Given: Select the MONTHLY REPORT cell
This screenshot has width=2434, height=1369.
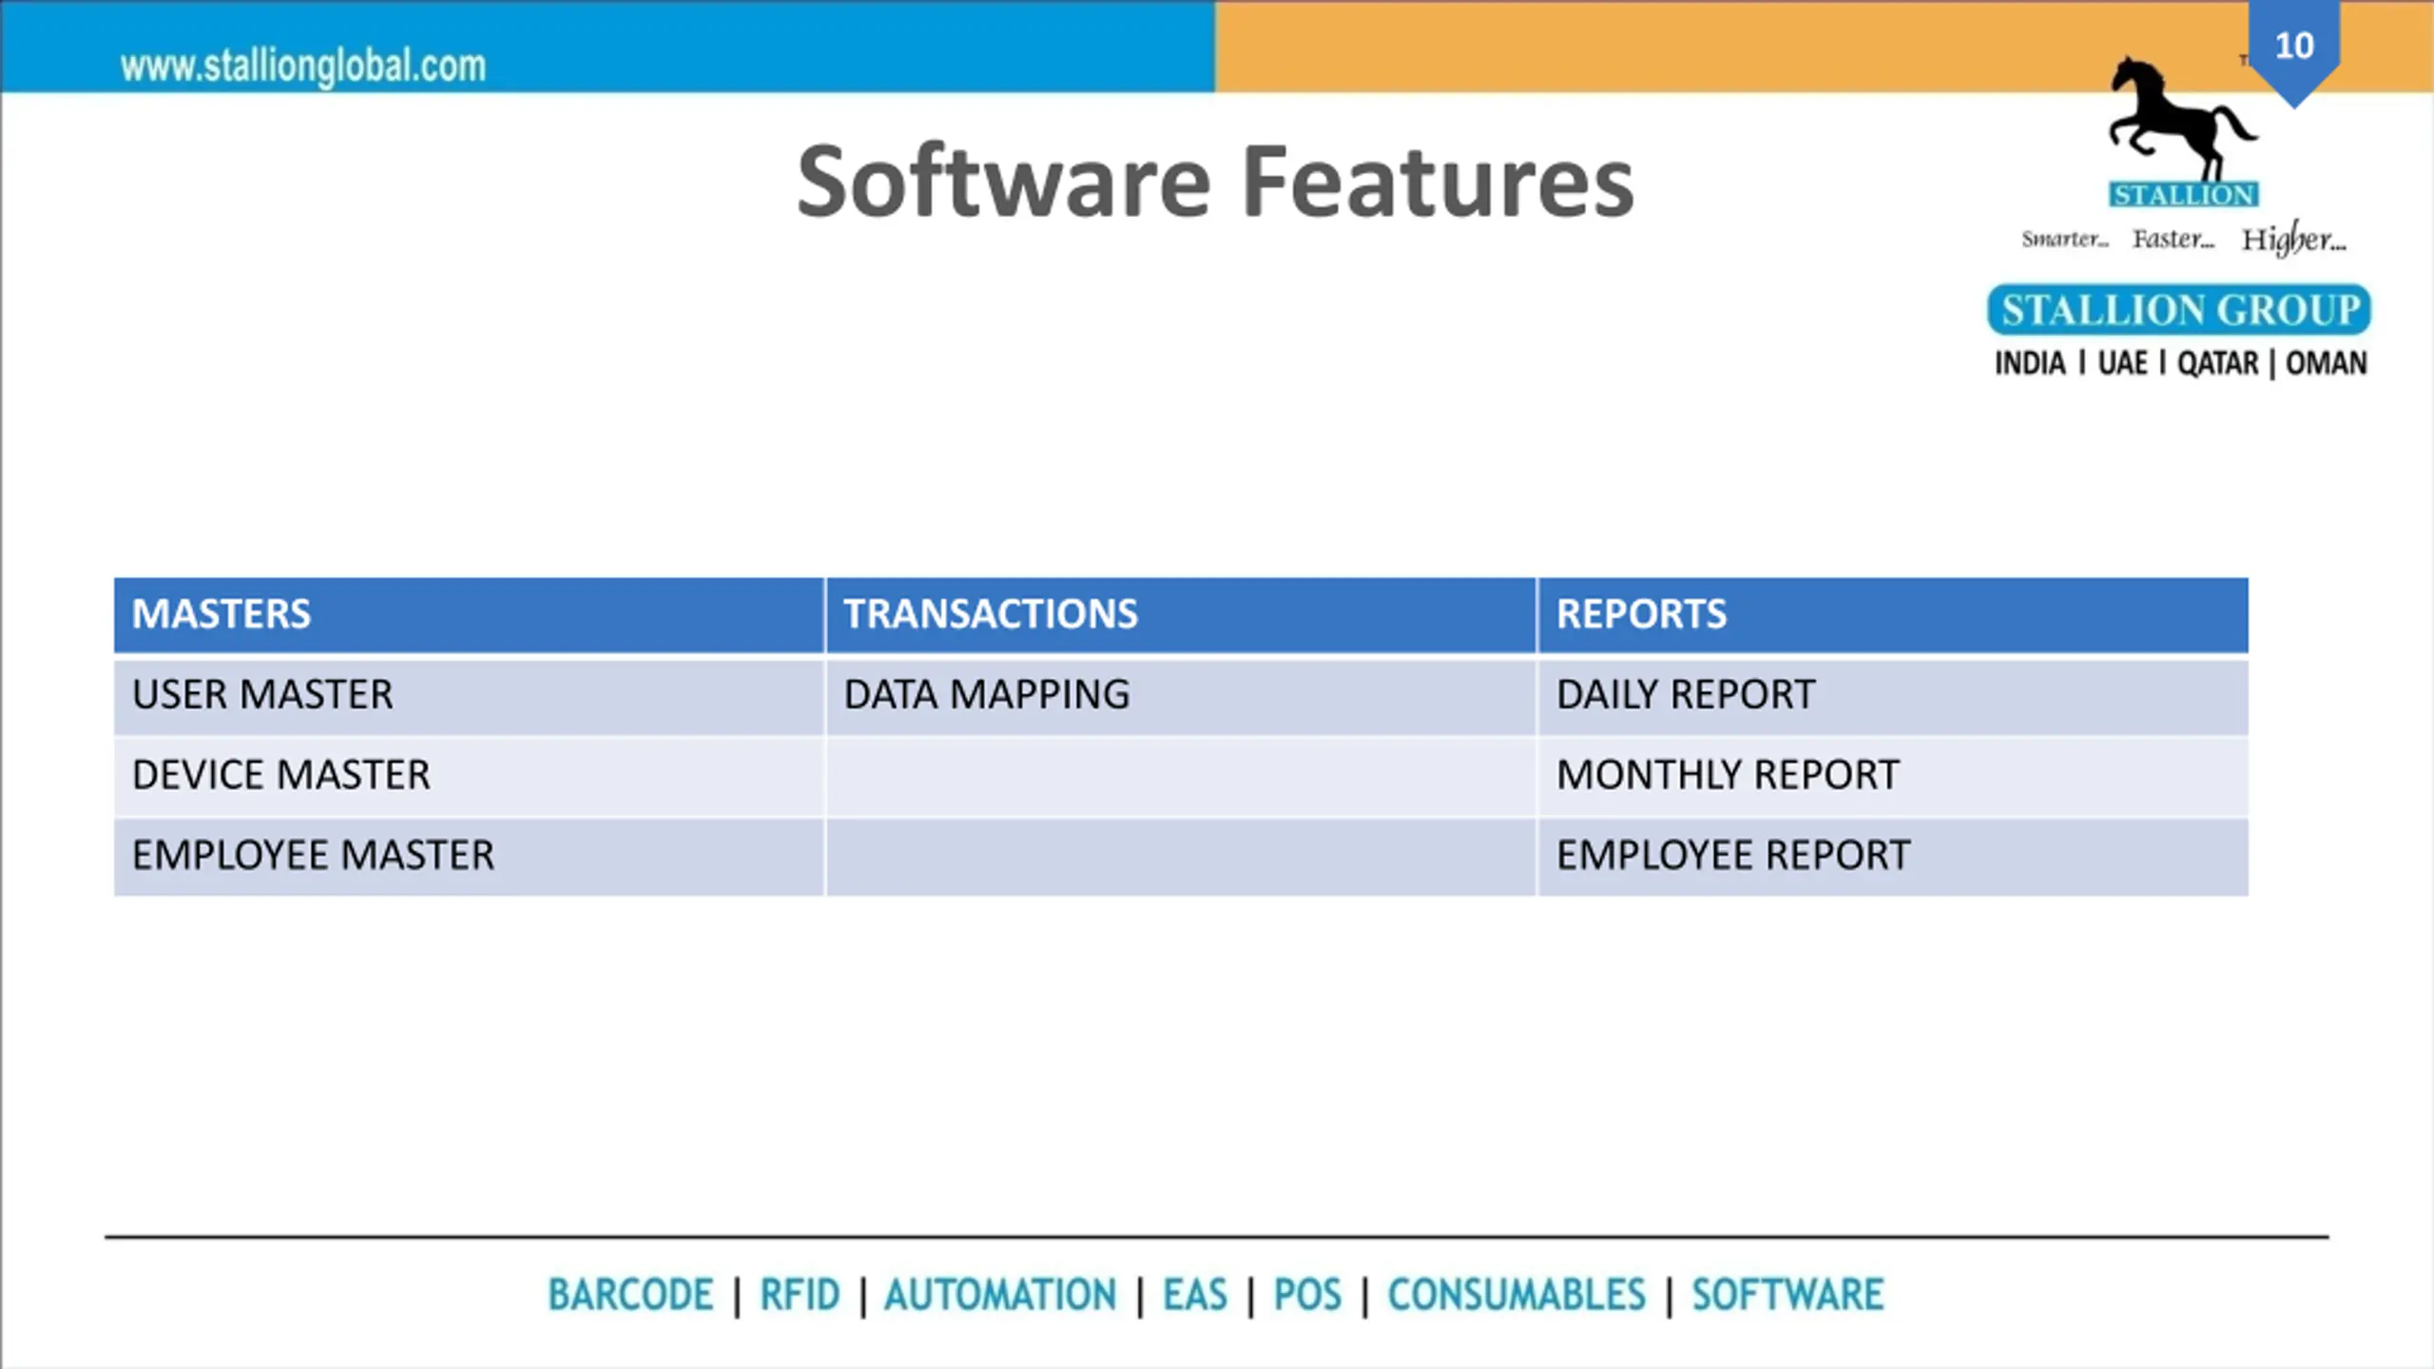Looking at the screenshot, I should pyautogui.click(x=1893, y=776).
